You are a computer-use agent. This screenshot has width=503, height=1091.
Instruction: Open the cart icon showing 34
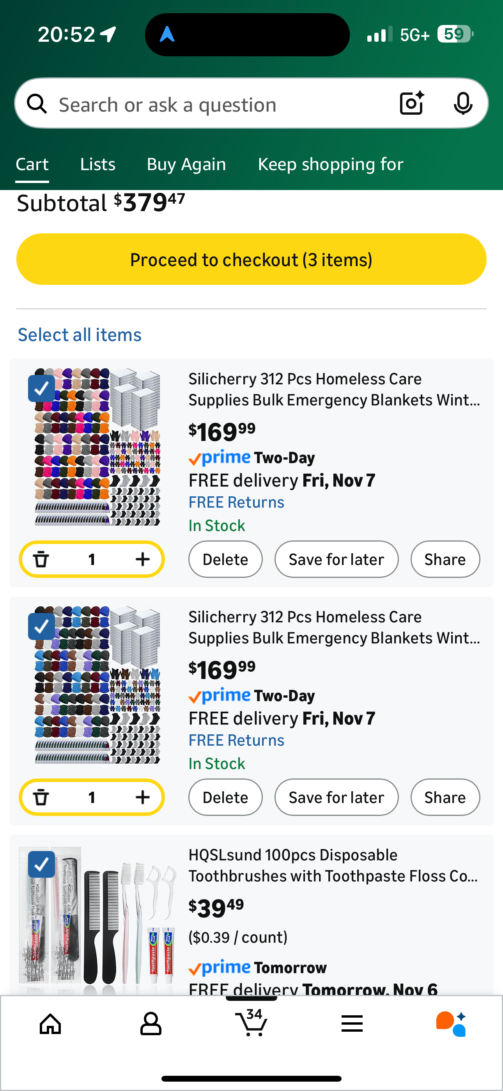(251, 1022)
